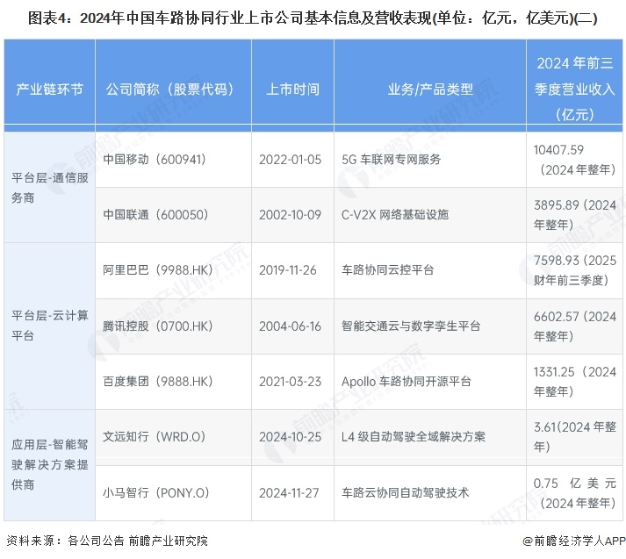Select the "应用层-智能驾驶解决方案提供商" category cell
Screen dimensions: 626x559
(x=49, y=465)
